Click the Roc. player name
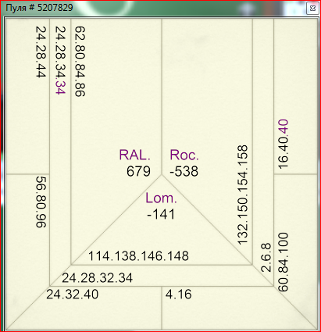This screenshot has width=321, height=332. [184, 155]
